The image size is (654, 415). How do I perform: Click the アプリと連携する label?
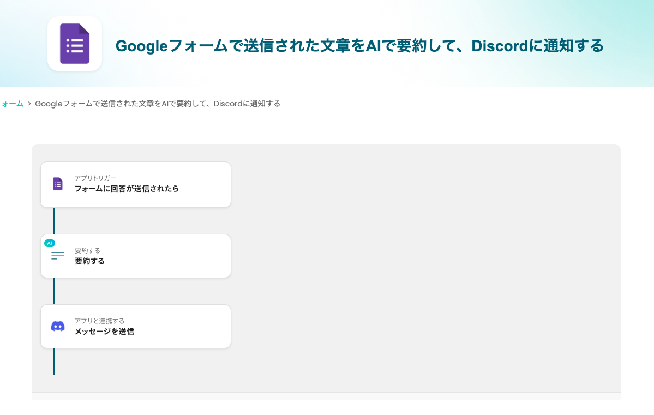(99, 321)
